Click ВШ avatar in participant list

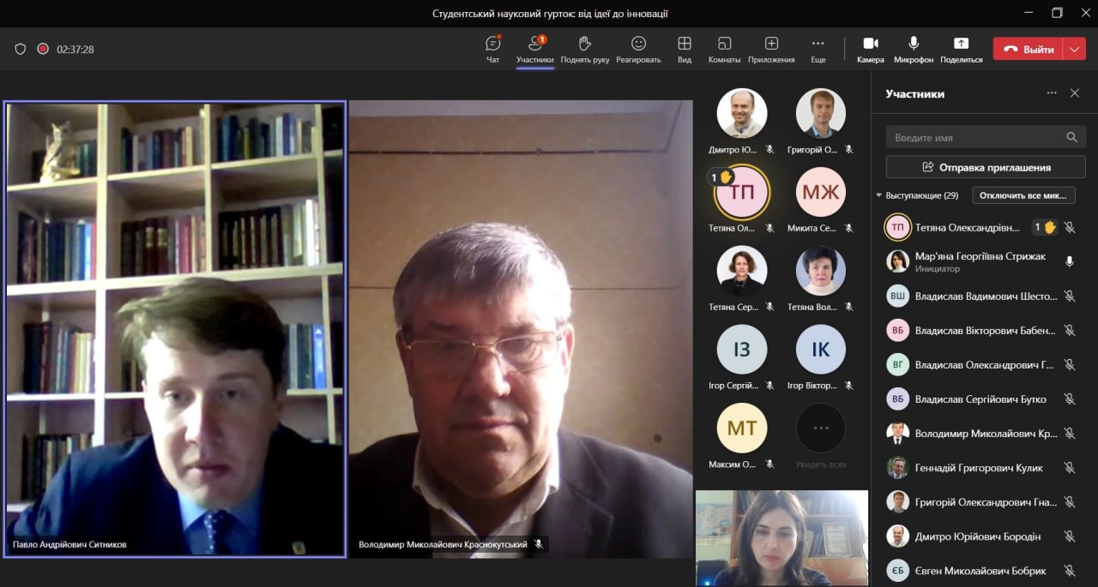coord(897,296)
